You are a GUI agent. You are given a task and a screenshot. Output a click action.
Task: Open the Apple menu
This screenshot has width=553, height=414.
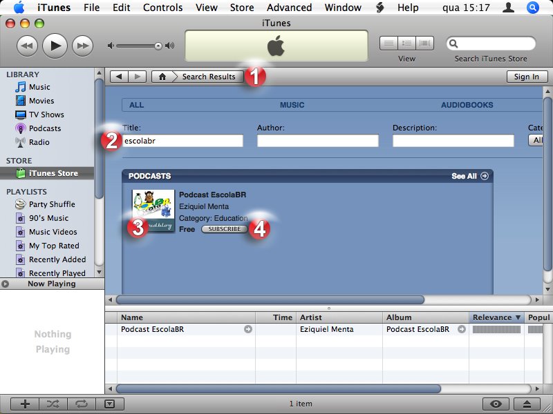[19, 8]
